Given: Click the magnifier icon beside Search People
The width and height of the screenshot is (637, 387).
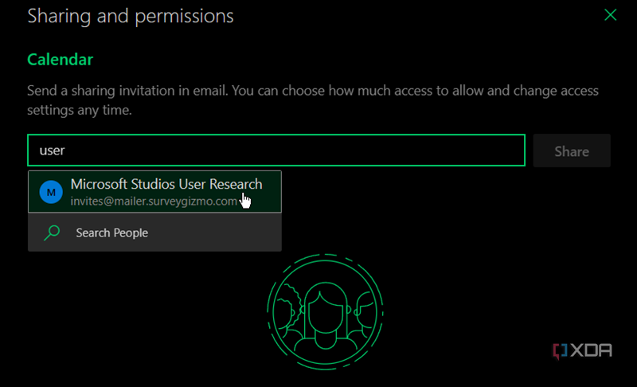Looking at the screenshot, I should [52, 233].
